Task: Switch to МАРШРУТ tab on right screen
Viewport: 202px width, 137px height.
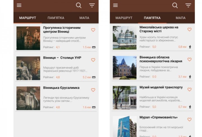Action: click(124, 18)
